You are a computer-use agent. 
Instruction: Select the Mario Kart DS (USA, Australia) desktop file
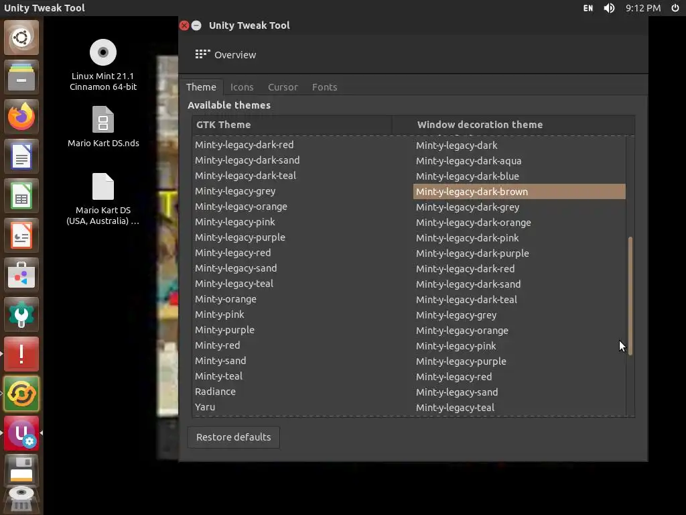(102, 199)
